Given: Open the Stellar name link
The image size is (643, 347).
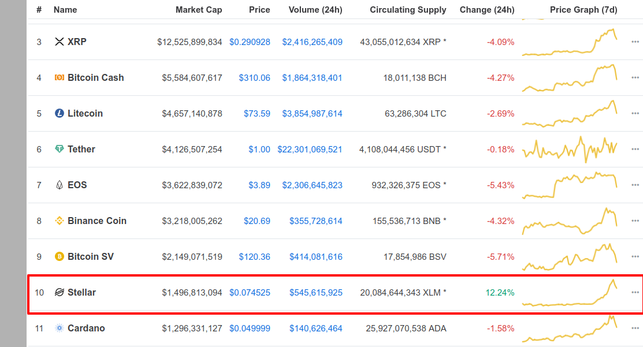Looking at the screenshot, I should pyautogui.click(x=81, y=293).
